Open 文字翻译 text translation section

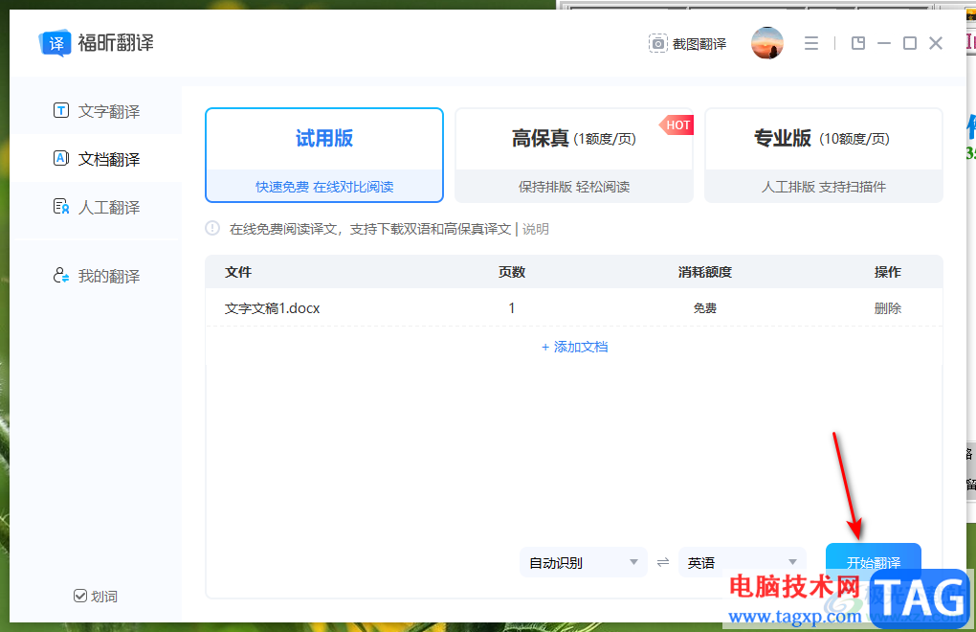tap(96, 111)
